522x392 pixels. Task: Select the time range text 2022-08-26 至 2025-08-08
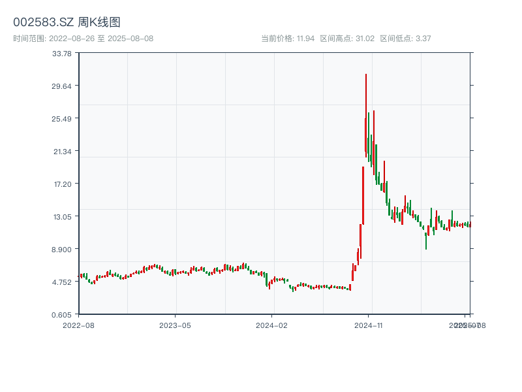(x=101, y=39)
